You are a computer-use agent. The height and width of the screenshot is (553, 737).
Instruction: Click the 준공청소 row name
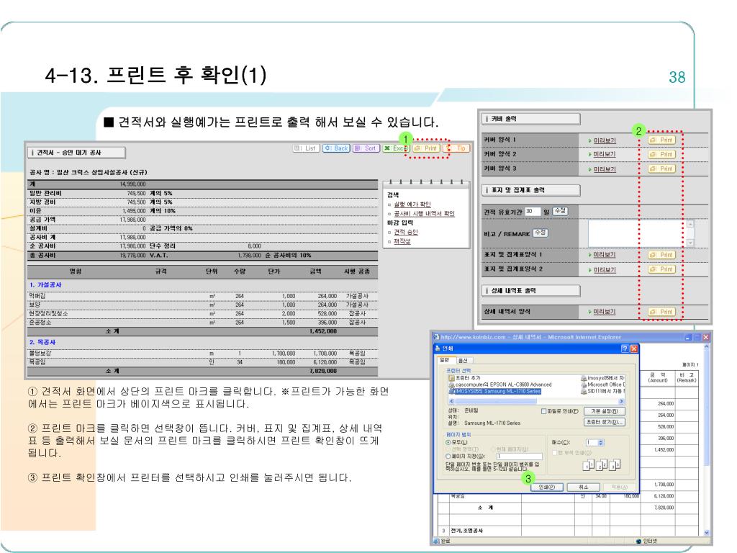(40, 323)
